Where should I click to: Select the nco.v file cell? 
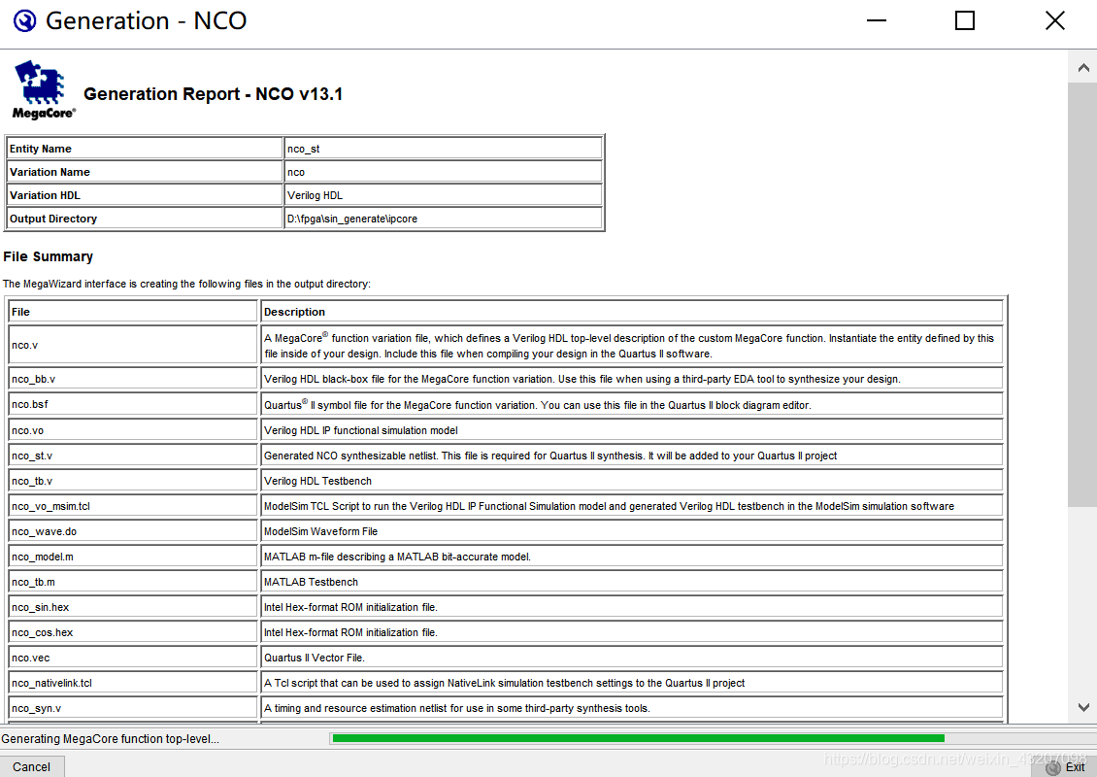133,345
